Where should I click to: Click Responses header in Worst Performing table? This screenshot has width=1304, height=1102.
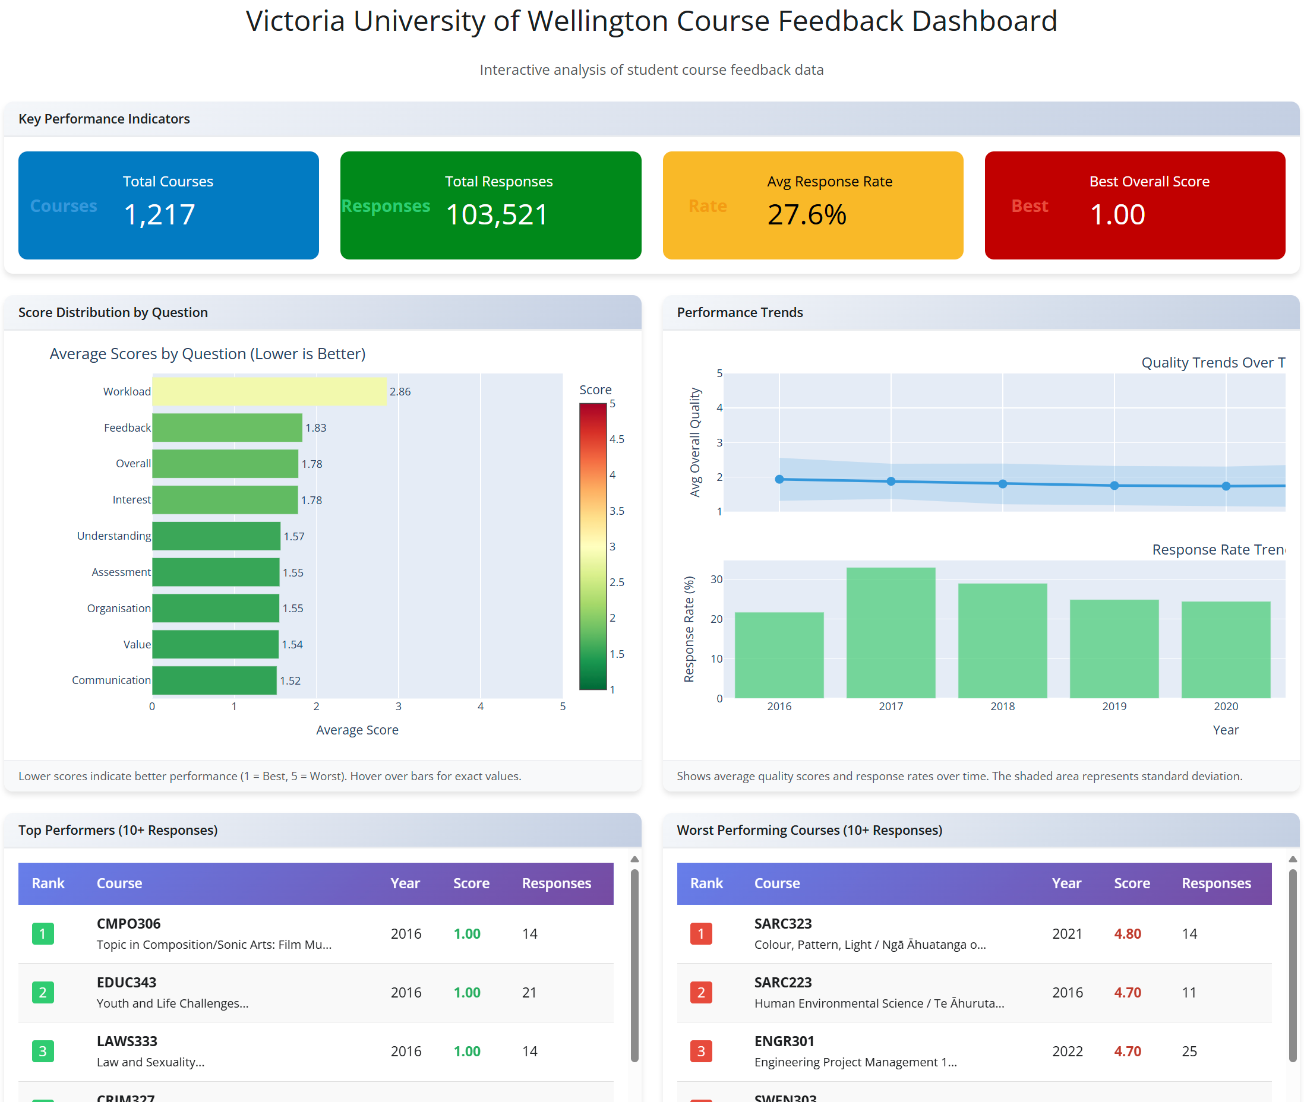1217,883
